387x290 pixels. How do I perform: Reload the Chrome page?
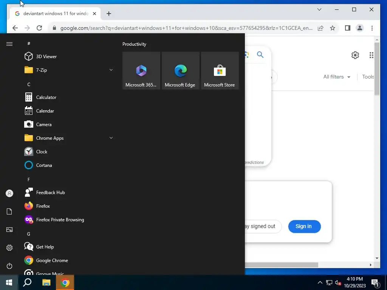[x=39, y=28]
